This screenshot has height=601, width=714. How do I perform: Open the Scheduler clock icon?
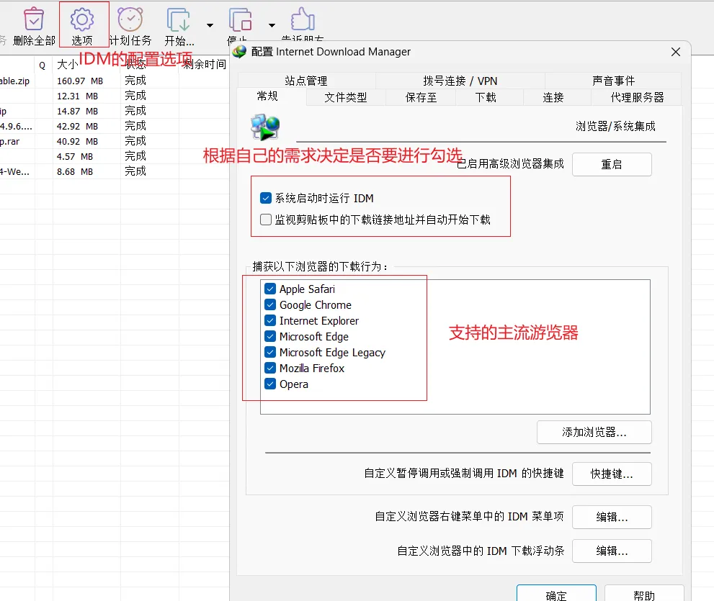point(130,19)
